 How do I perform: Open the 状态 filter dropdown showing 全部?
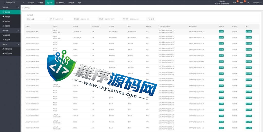pos(39,19)
